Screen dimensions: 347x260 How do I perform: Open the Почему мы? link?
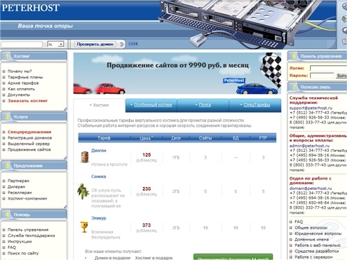[x=19, y=71]
